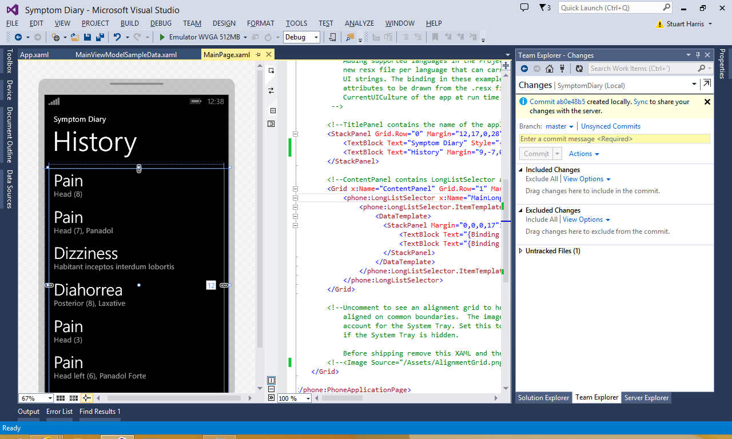Image resolution: width=732 pixels, height=439 pixels.
Task: Click the Save All toolbar icon
Action: tap(100, 37)
